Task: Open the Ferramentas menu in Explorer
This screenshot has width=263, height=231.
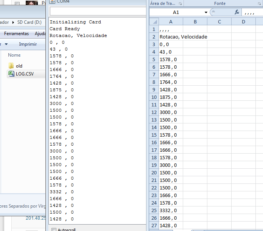Action: tap(16, 34)
